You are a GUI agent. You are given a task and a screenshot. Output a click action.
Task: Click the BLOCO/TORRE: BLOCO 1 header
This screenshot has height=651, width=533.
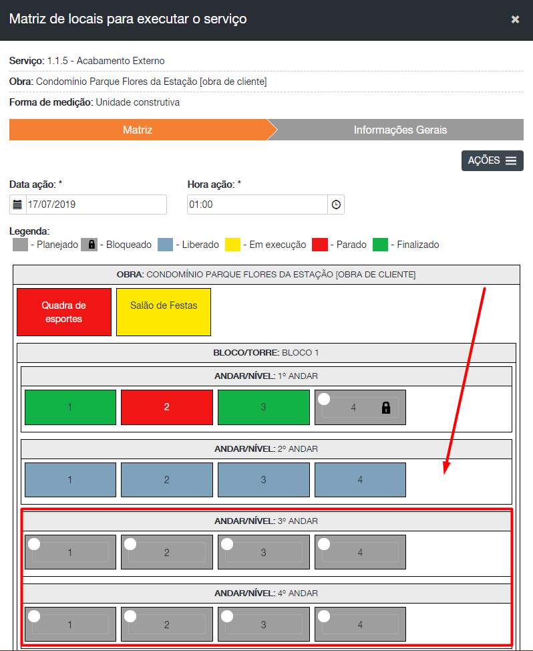[x=266, y=353]
